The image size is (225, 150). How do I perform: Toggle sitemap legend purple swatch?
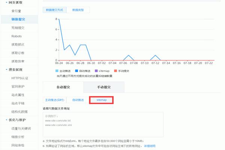coord(96,71)
